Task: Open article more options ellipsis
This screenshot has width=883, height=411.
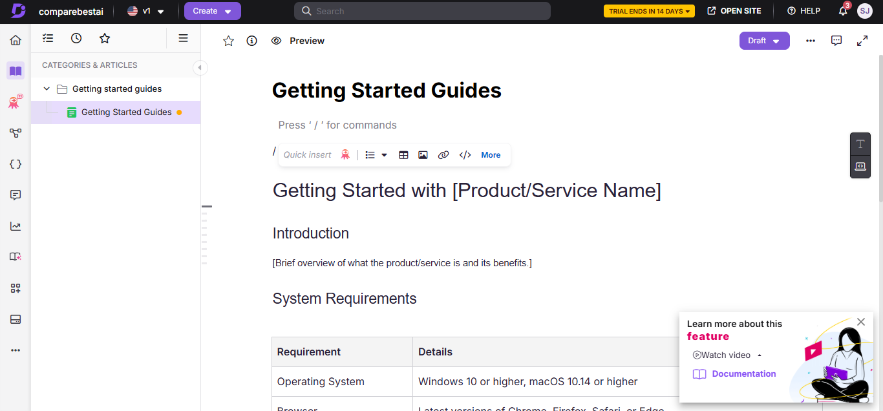Action: (811, 41)
